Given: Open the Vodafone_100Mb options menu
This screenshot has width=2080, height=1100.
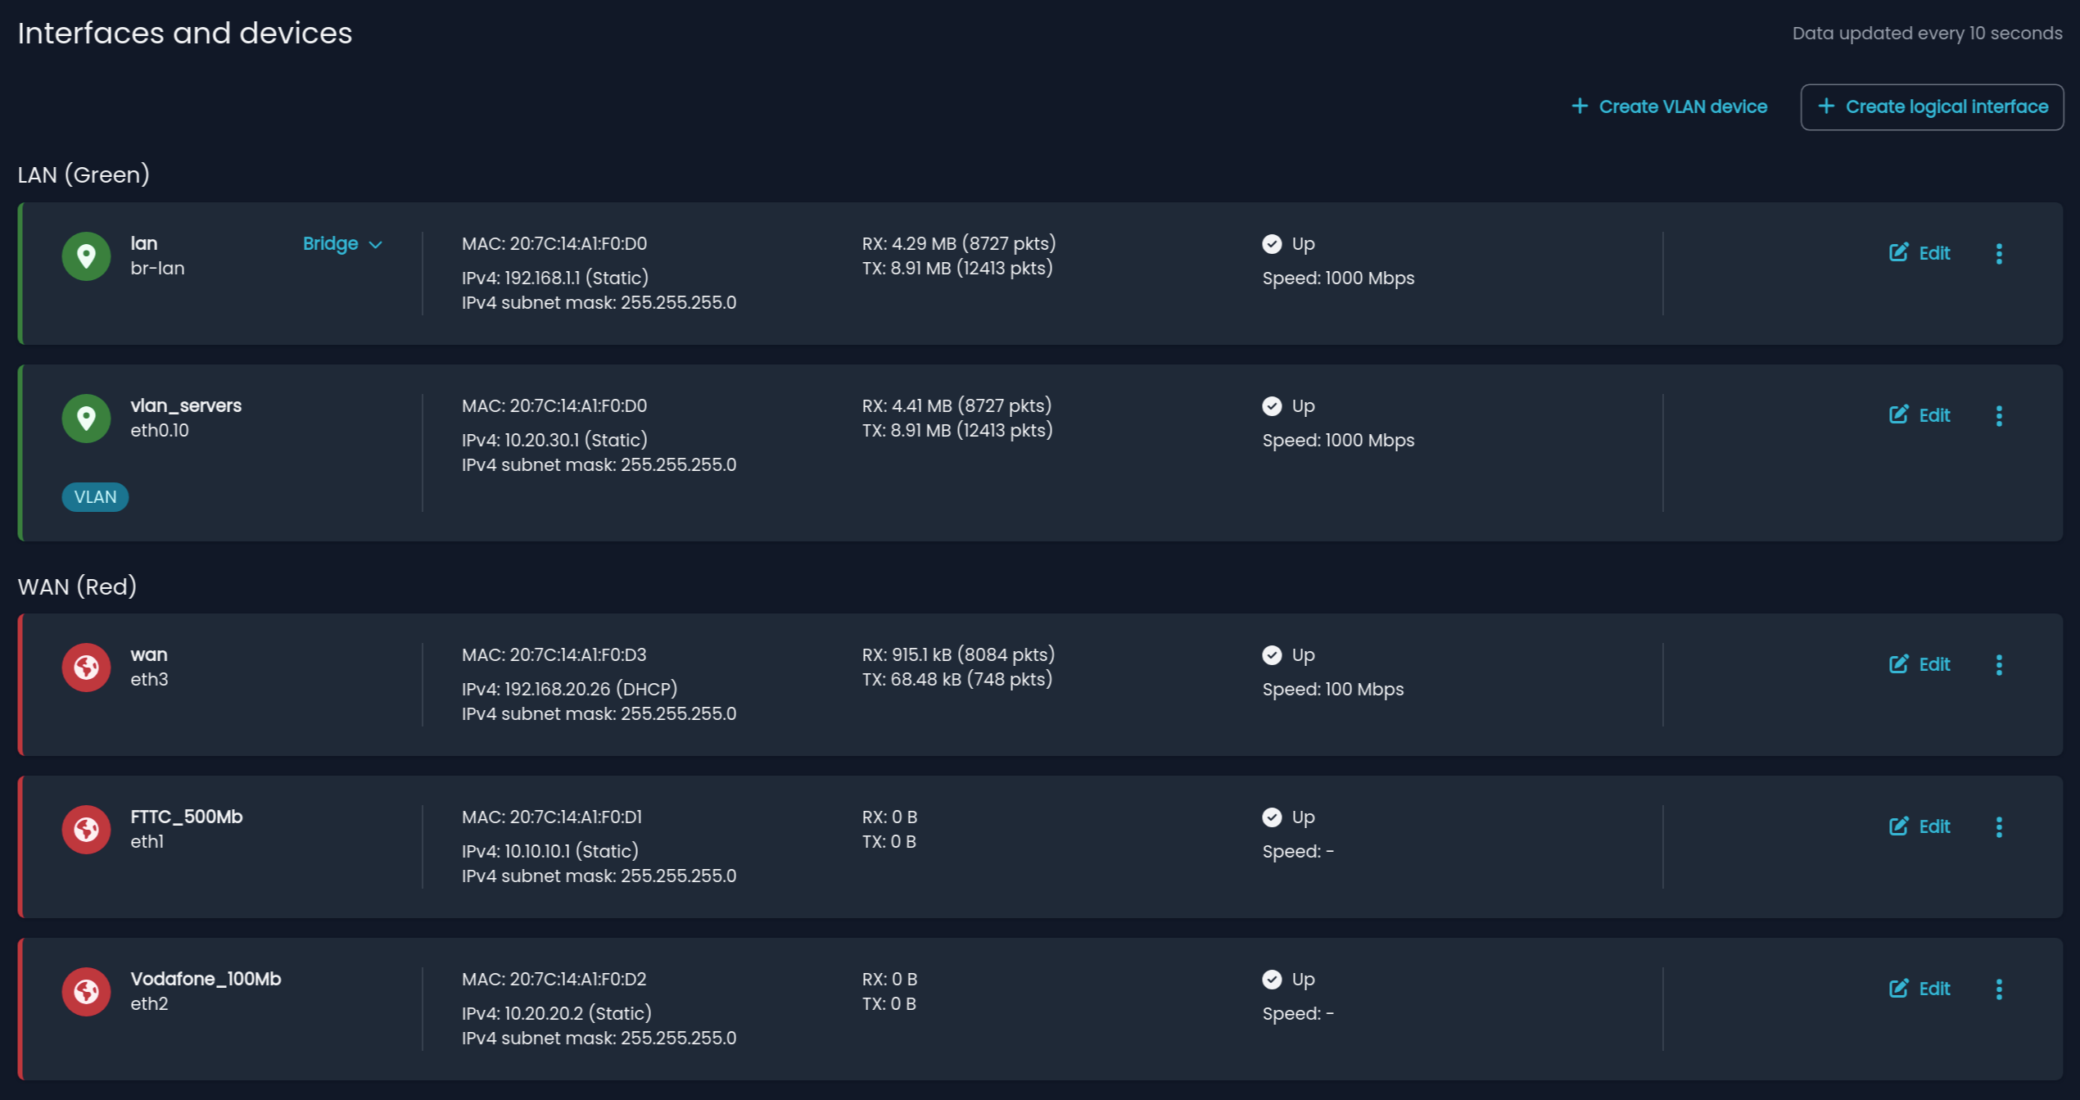Looking at the screenshot, I should [1999, 989].
